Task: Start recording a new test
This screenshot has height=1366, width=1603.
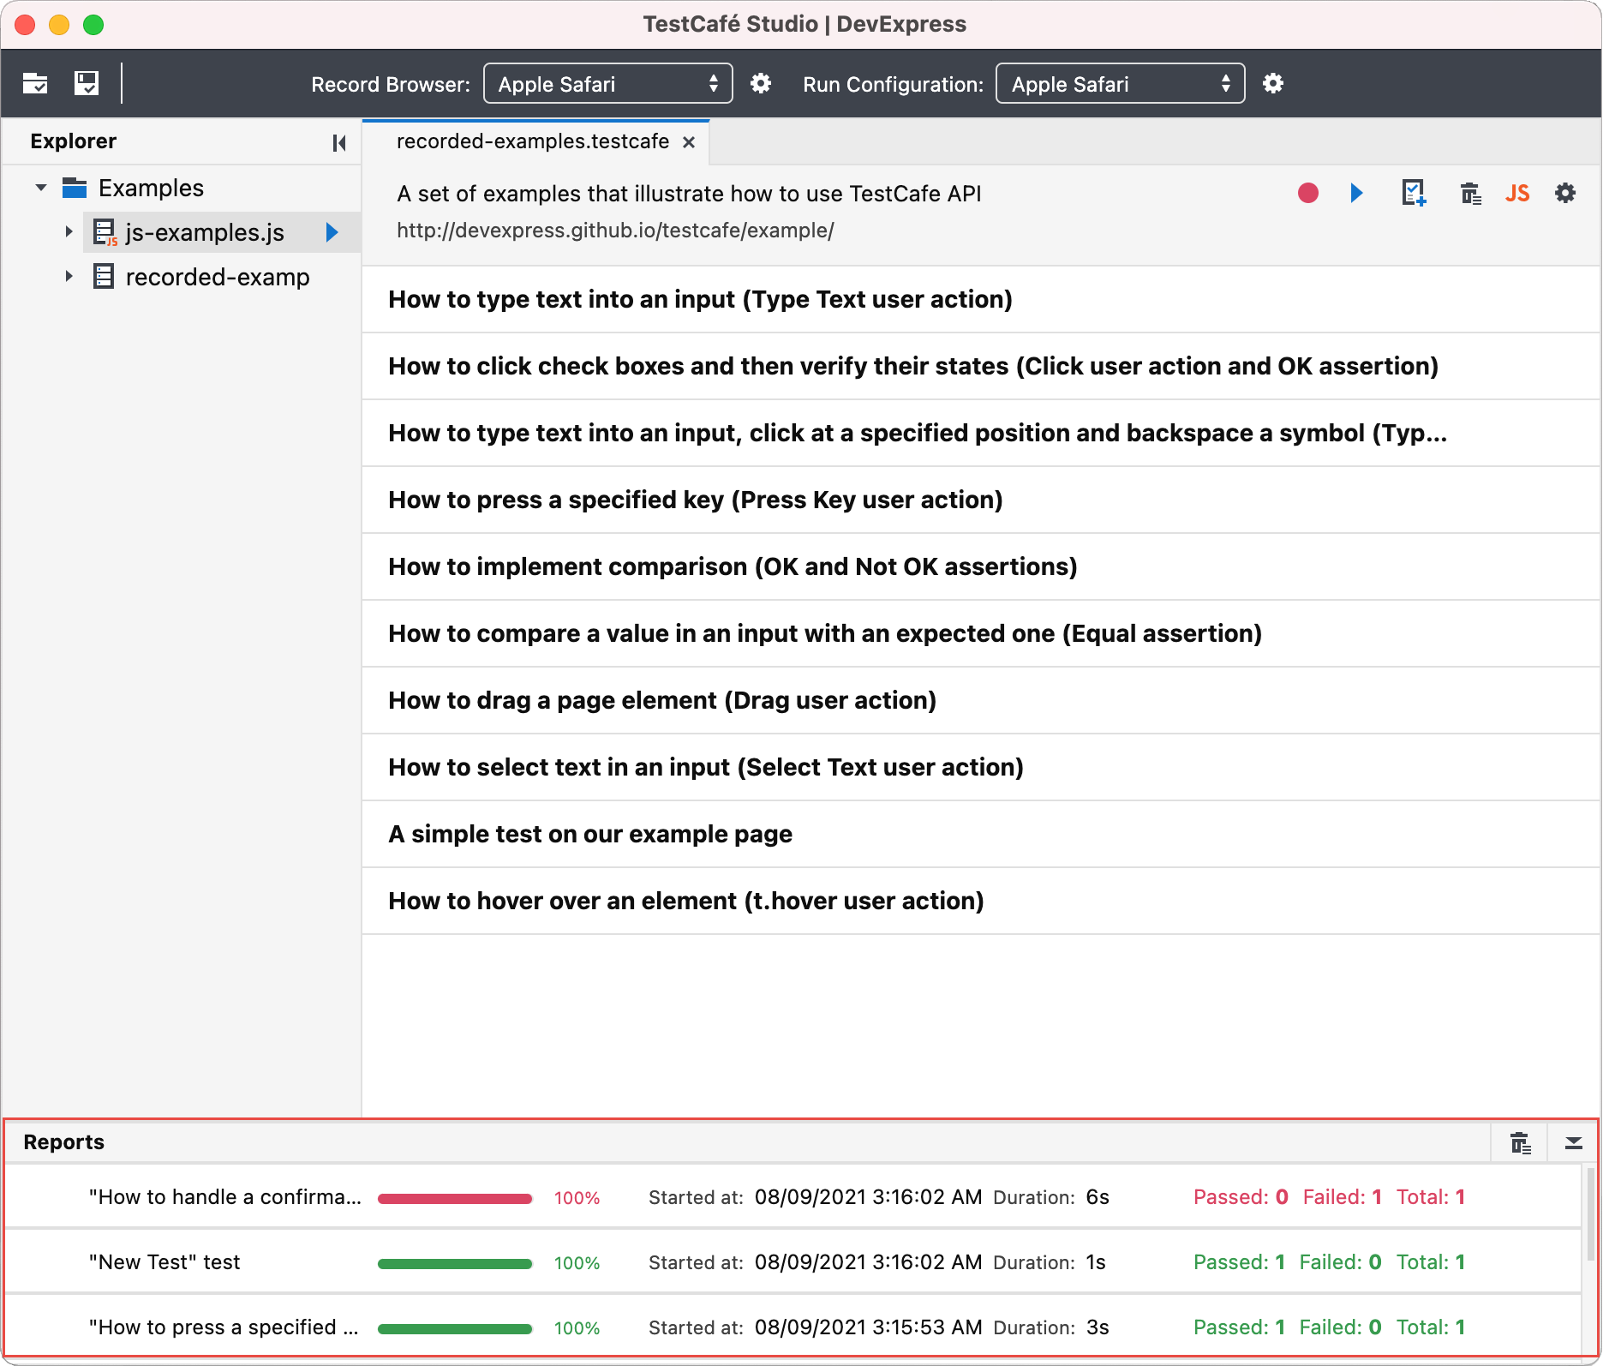Action: tap(1308, 194)
